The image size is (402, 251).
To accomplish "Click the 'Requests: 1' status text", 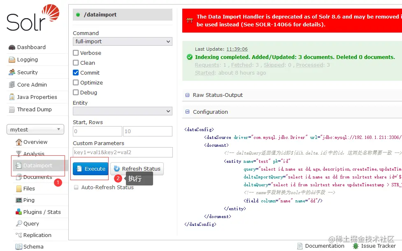I will point(211,65).
